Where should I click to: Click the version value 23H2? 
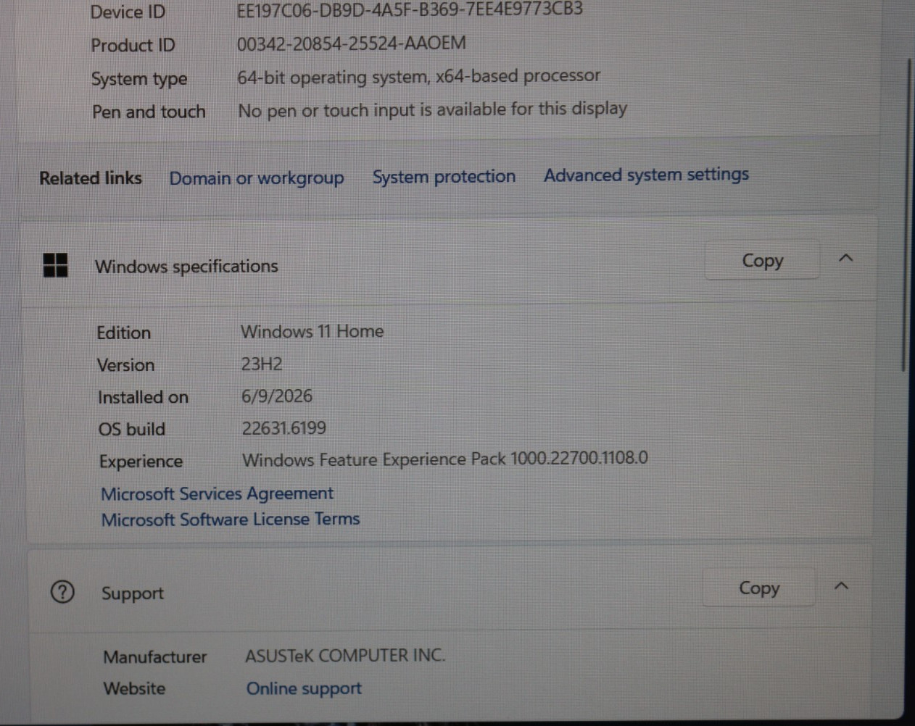click(x=262, y=364)
